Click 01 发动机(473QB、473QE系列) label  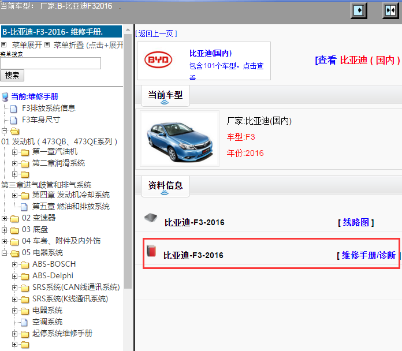tap(59, 141)
